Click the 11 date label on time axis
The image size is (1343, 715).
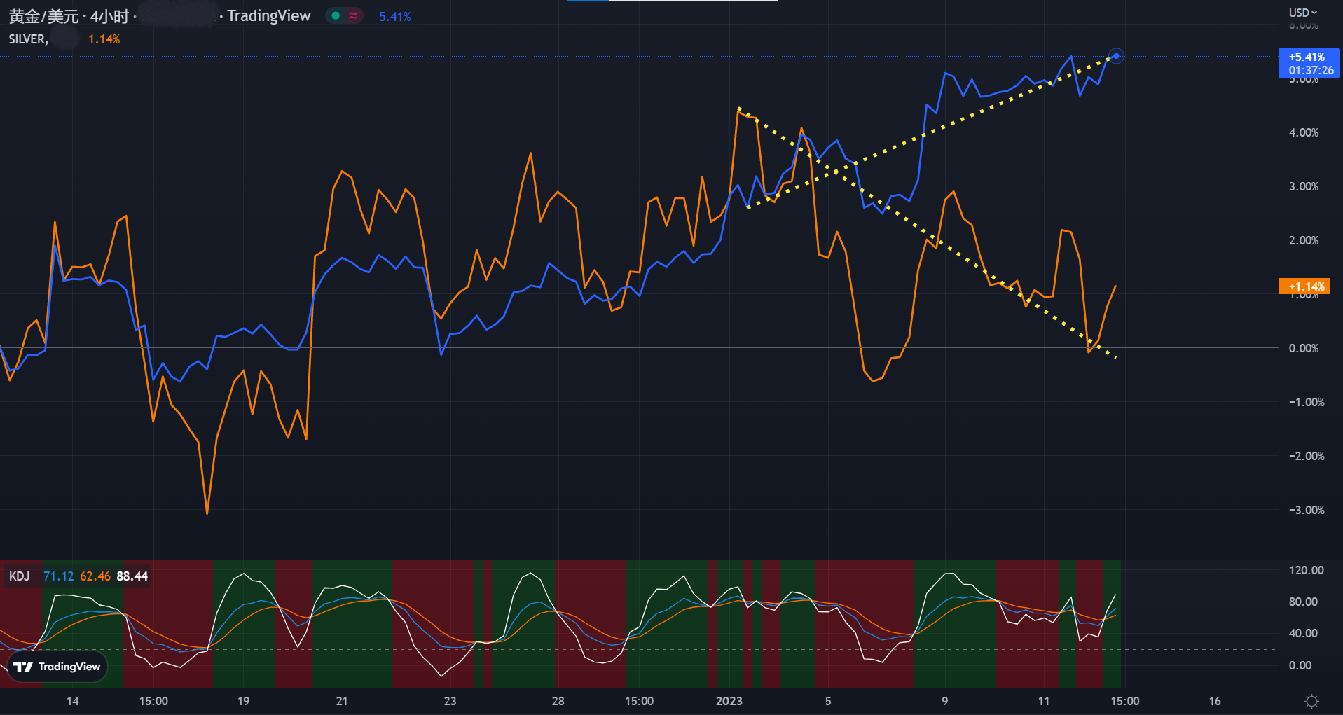click(1044, 701)
